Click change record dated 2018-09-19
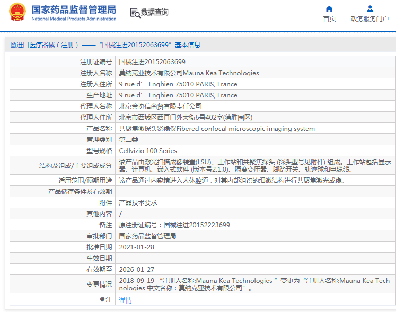This screenshot has width=396, height=312. point(254,284)
